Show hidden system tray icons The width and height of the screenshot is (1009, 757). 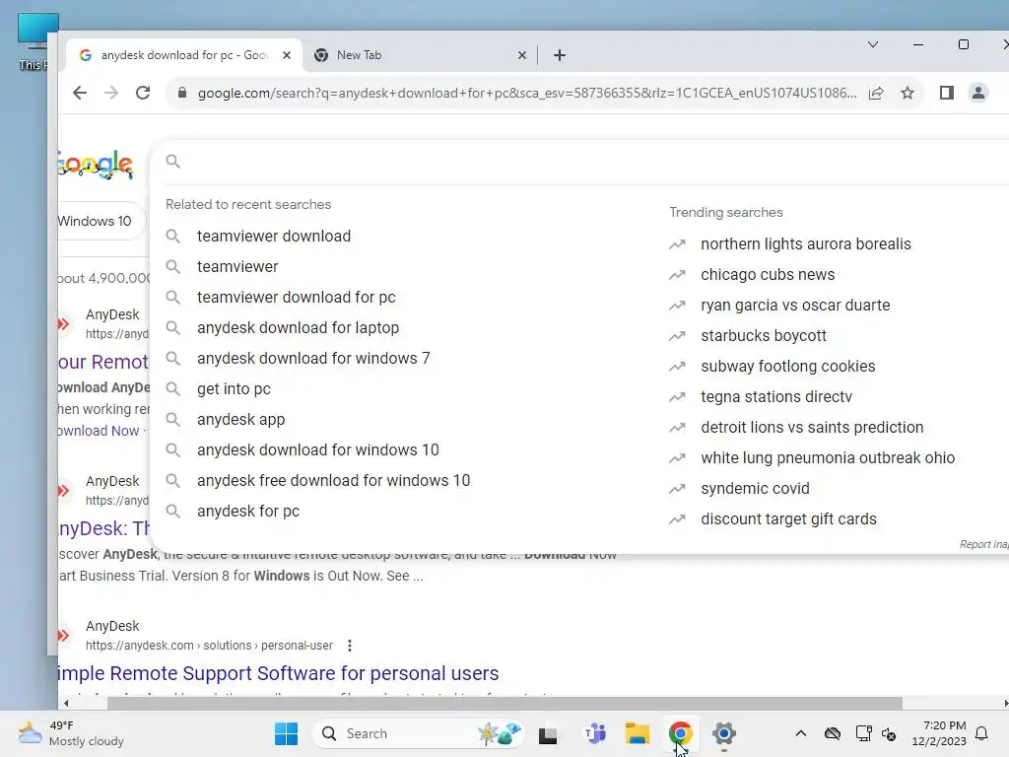[x=800, y=733]
